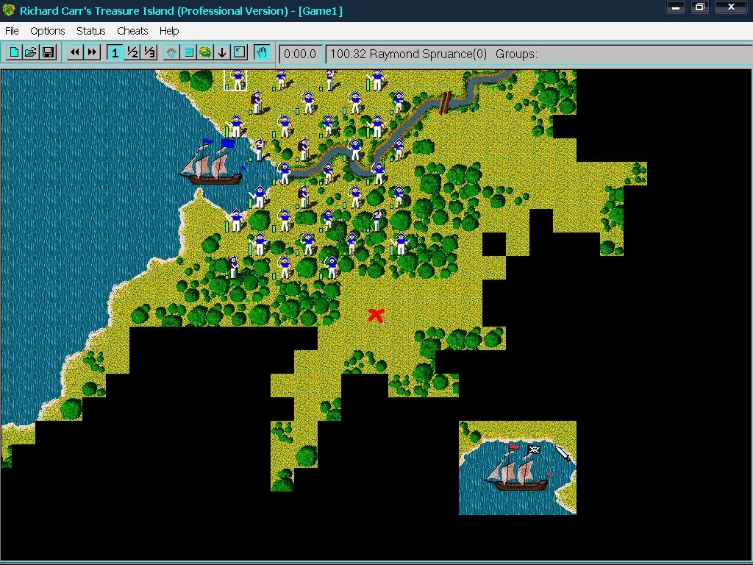Click the window panel toolbar icon
The width and height of the screenshot is (753, 565).
[x=239, y=52]
